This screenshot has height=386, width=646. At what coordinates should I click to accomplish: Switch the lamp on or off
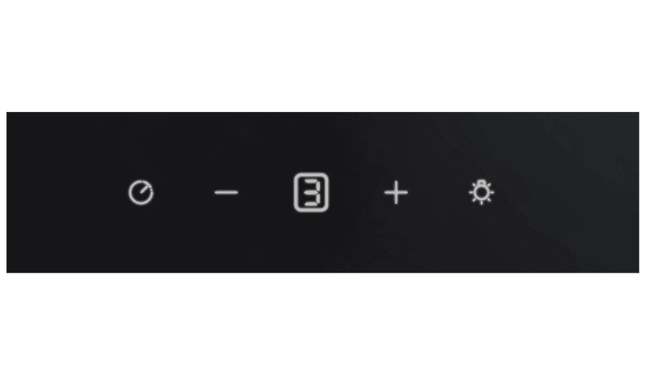[x=481, y=192]
